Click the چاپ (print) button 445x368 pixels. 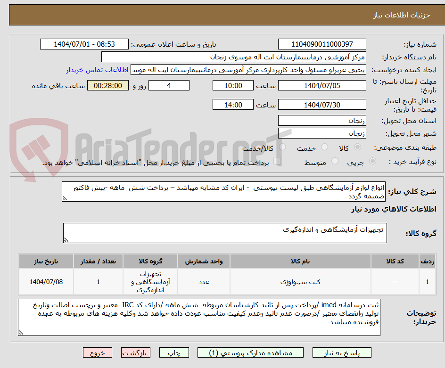[173, 352]
